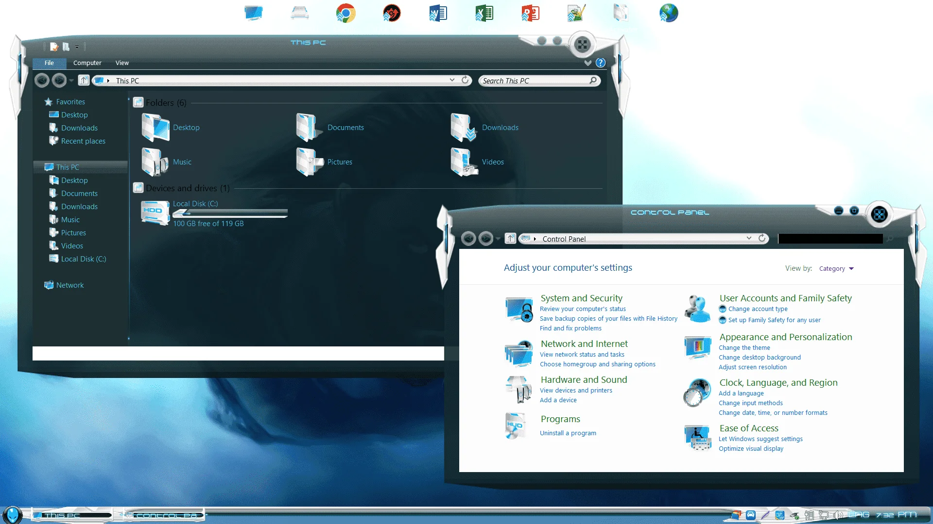Open the volume speaker tray icon
This screenshot has height=524, width=933.
837,515
